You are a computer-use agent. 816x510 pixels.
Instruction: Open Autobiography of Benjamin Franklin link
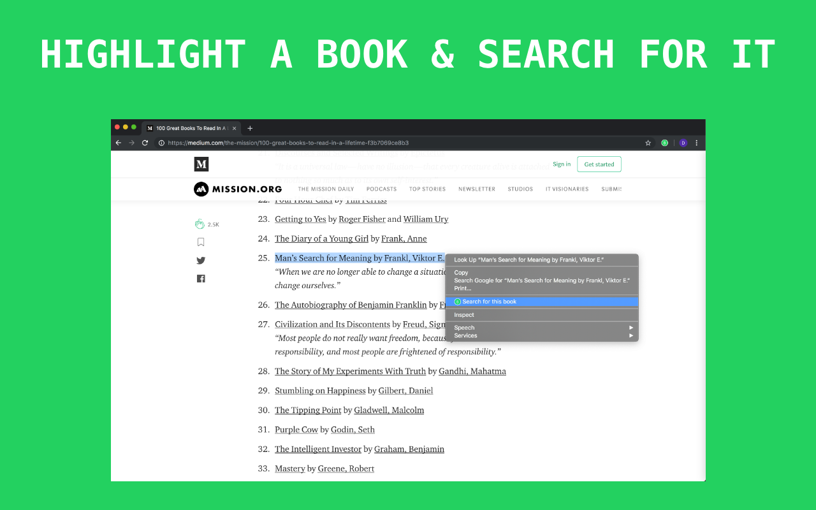coord(351,305)
